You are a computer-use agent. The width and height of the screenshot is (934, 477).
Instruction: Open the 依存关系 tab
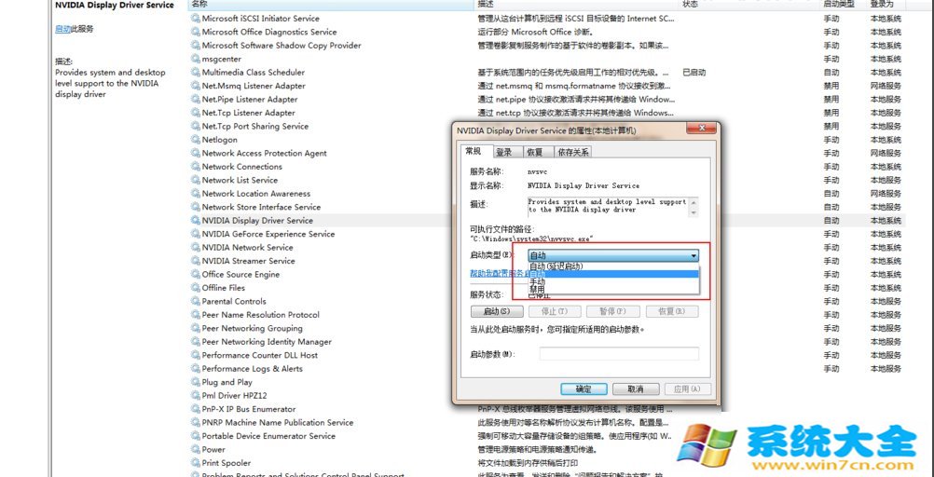[x=573, y=152]
